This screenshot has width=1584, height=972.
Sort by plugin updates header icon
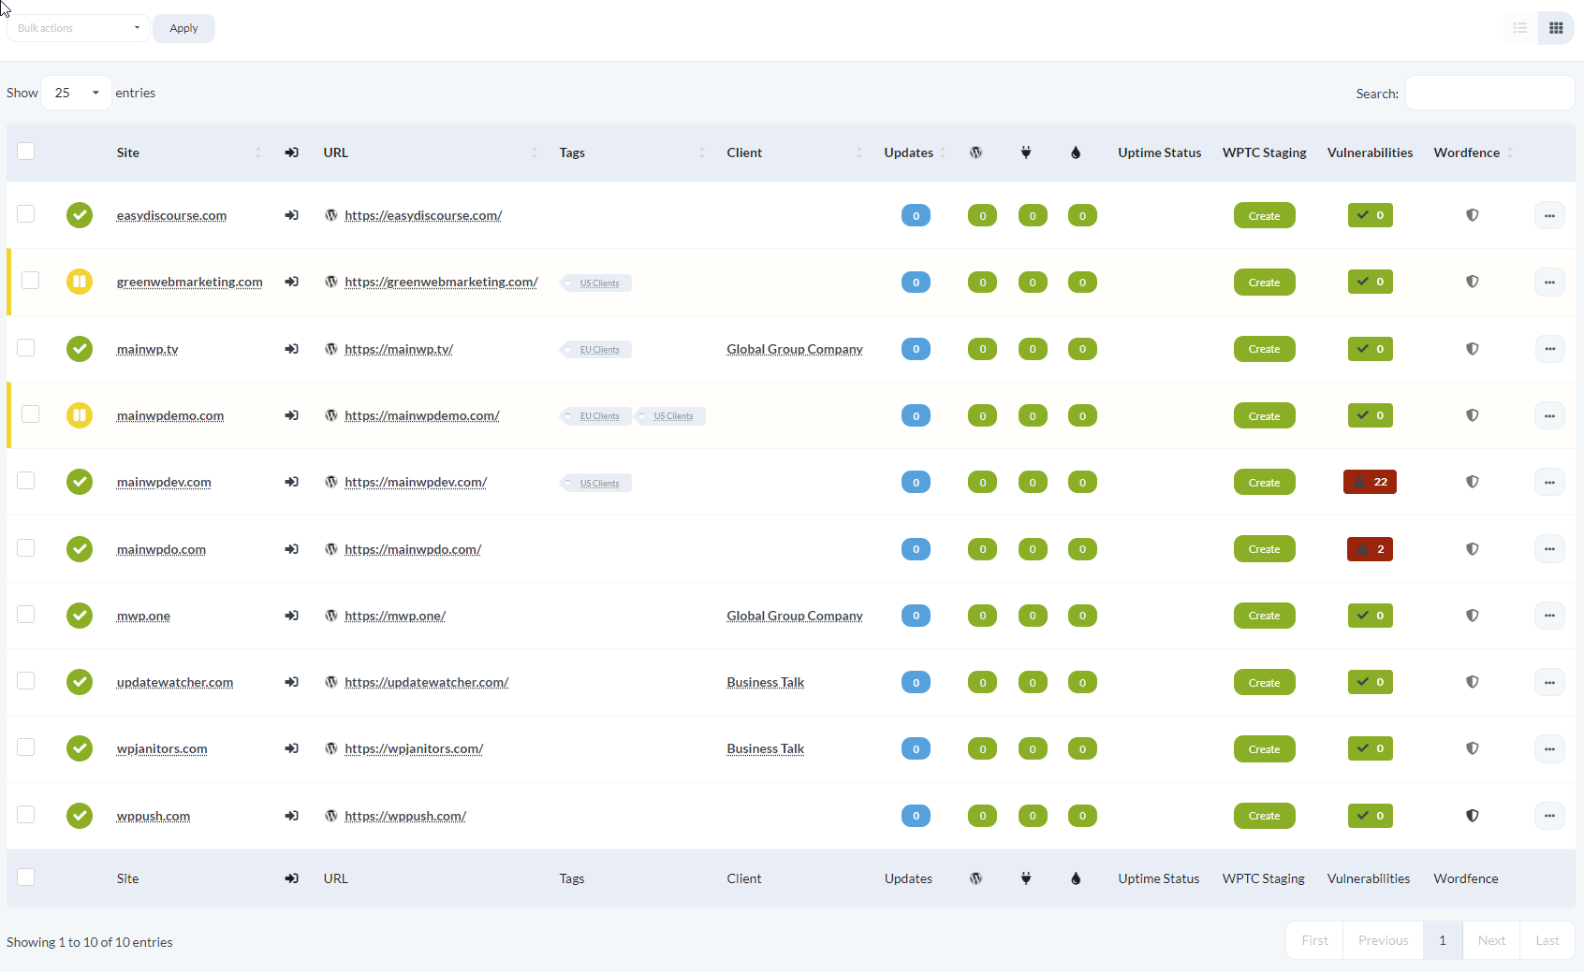1026,152
